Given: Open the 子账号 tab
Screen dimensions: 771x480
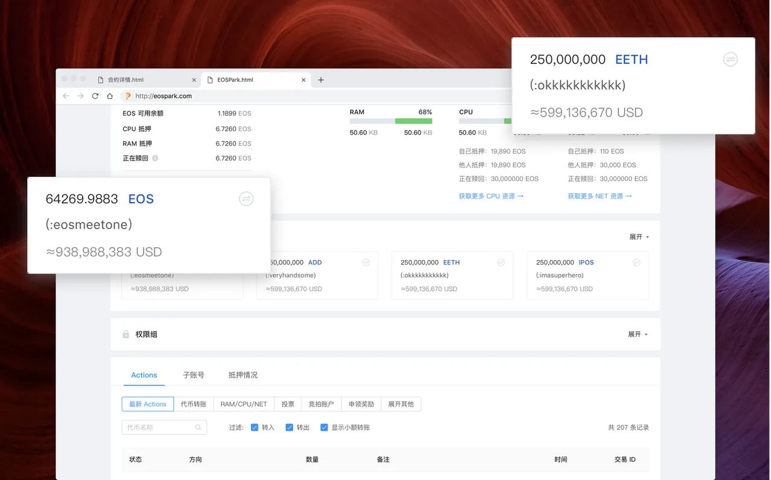Looking at the screenshot, I should point(193,375).
